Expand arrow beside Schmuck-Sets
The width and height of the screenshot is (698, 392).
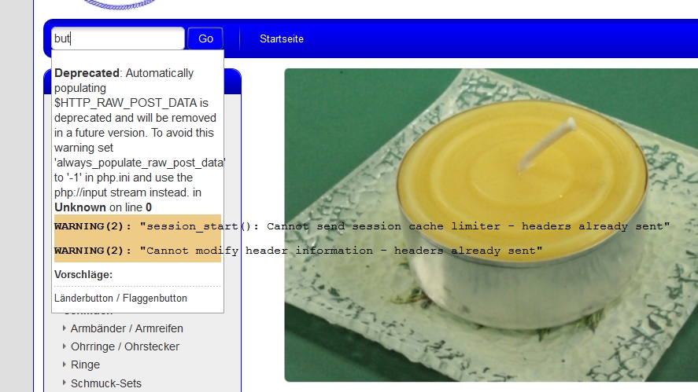pos(64,383)
